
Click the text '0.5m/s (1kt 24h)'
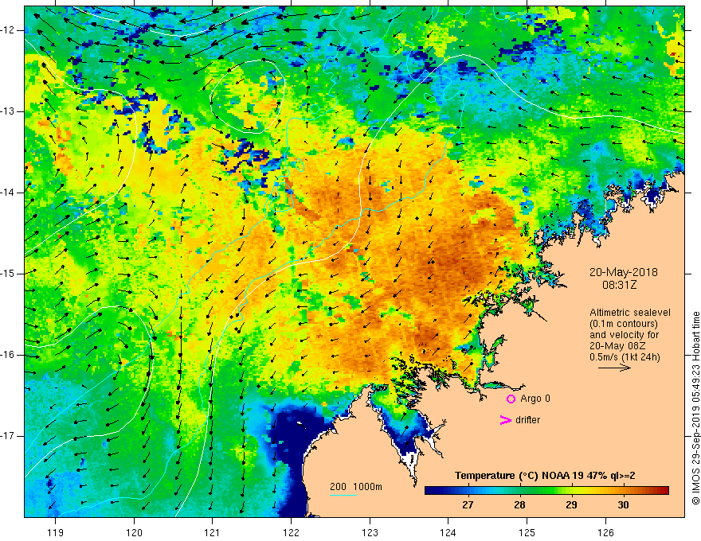(x=625, y=357)
